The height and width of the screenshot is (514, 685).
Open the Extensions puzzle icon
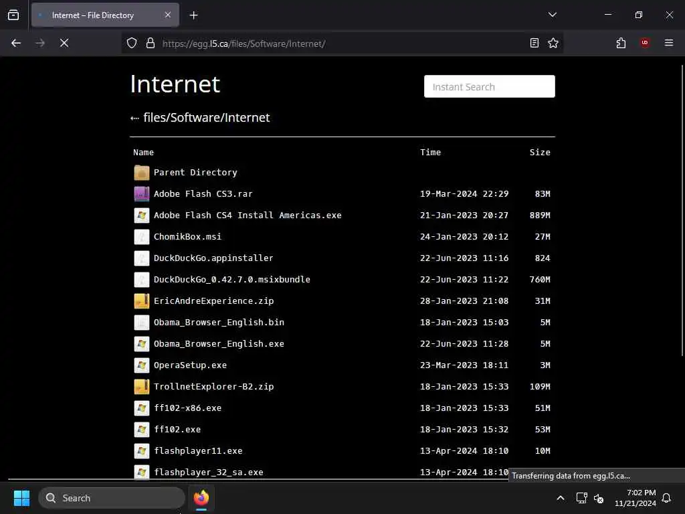click(x=621, y=43)
